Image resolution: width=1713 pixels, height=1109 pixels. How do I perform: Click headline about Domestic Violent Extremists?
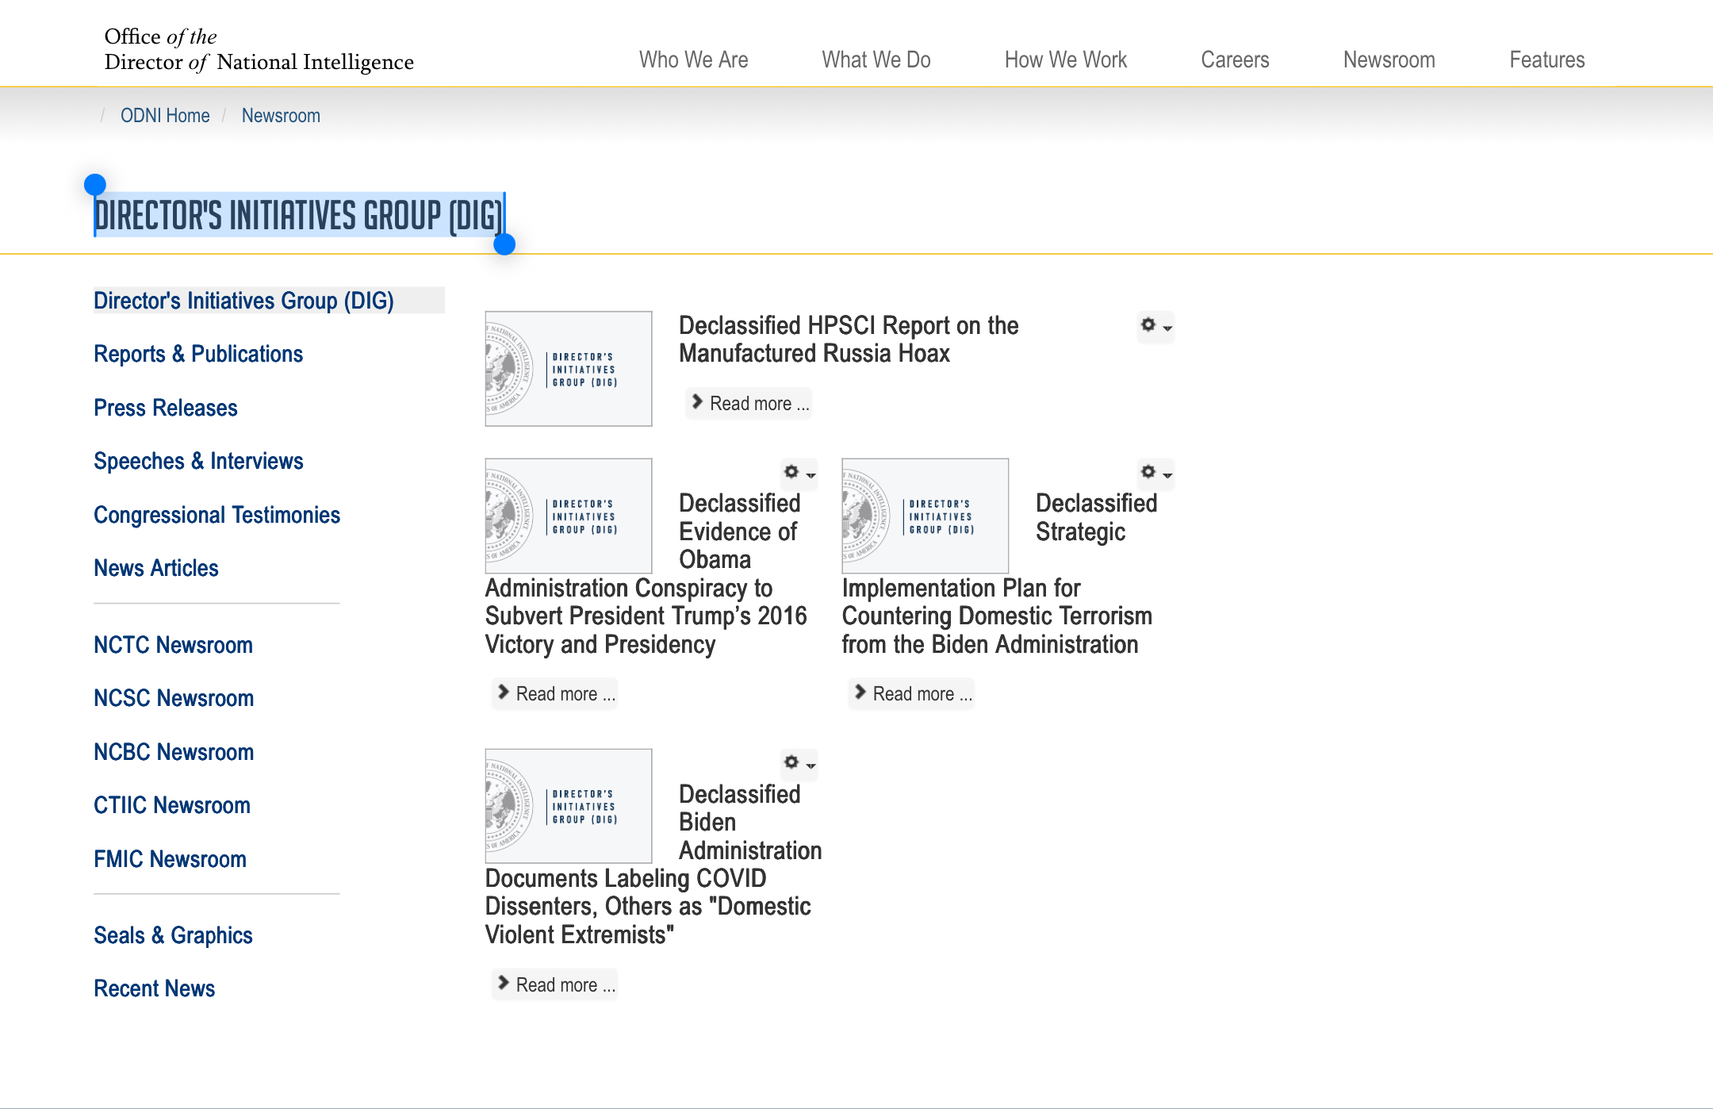(648, 907)
